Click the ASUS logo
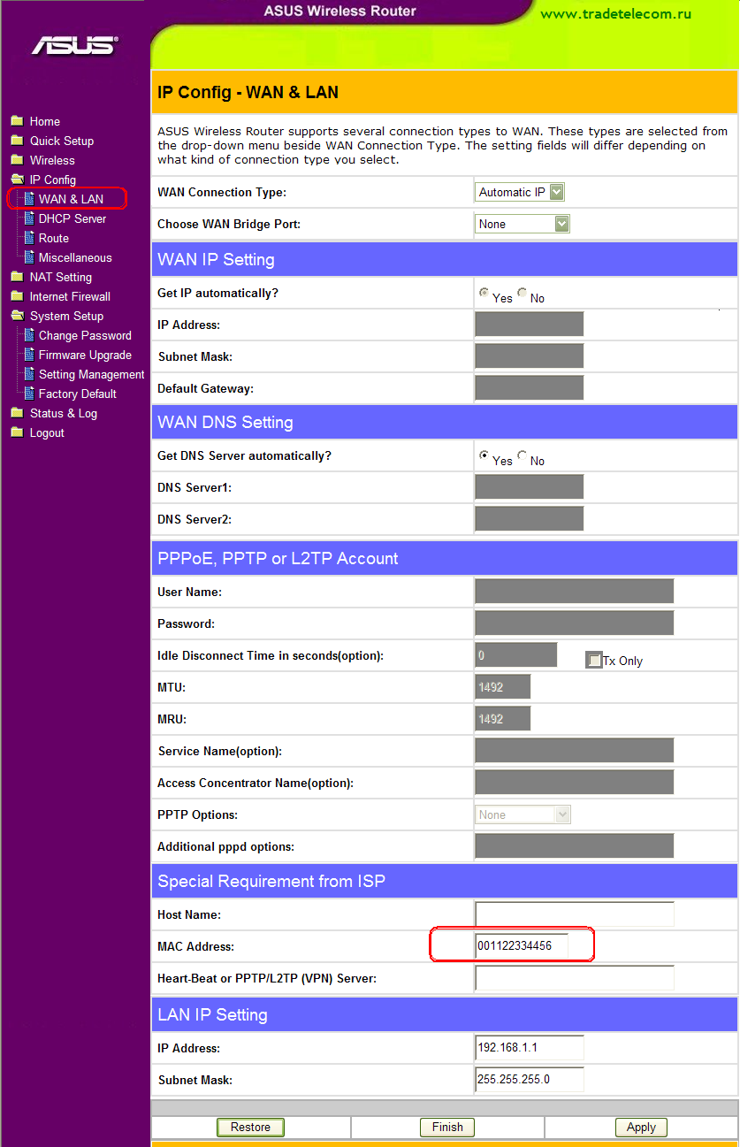 click(75, 45)
